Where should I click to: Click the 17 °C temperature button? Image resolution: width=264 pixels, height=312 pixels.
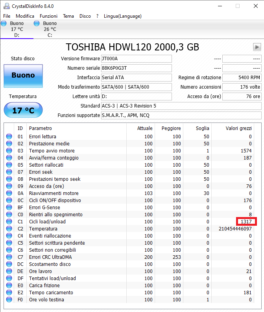[x=23, y=110]
